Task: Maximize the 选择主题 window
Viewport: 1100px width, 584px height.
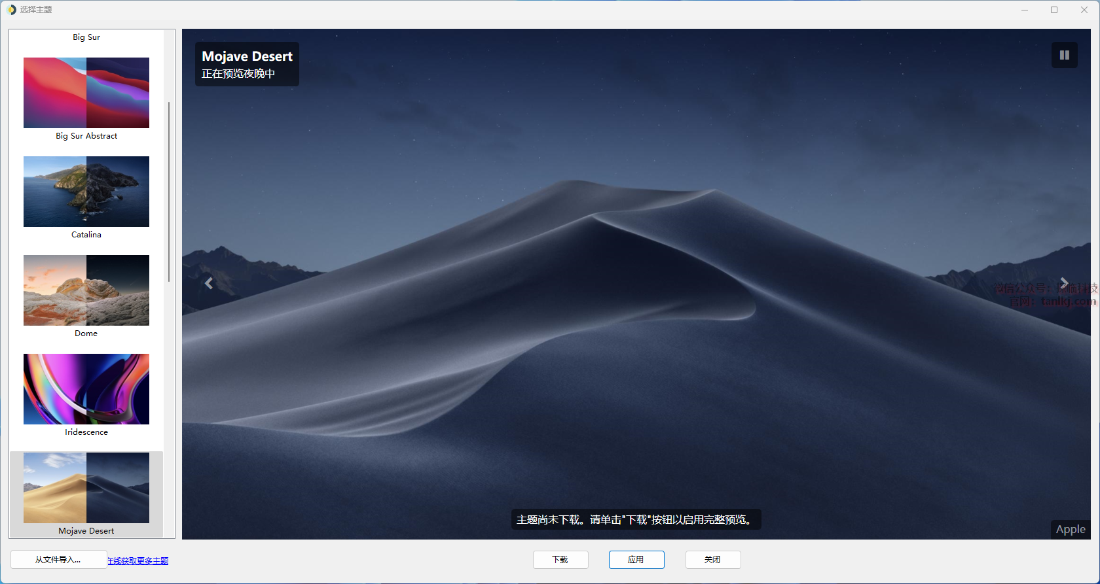Action: (x=1054, y=10)
